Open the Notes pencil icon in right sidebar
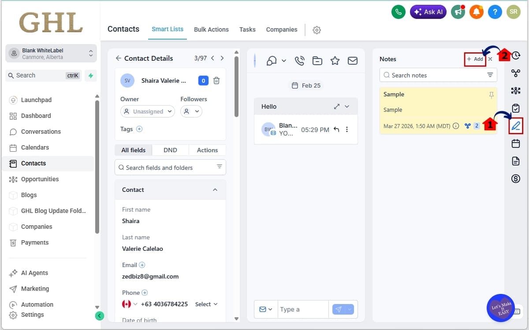The height and width of the screenshot is (330, 529). pos(516,126)
